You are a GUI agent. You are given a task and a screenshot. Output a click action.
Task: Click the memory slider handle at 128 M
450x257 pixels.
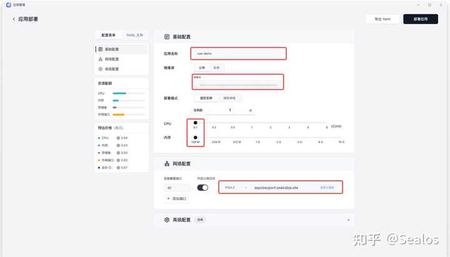click(x=196, y=137)
